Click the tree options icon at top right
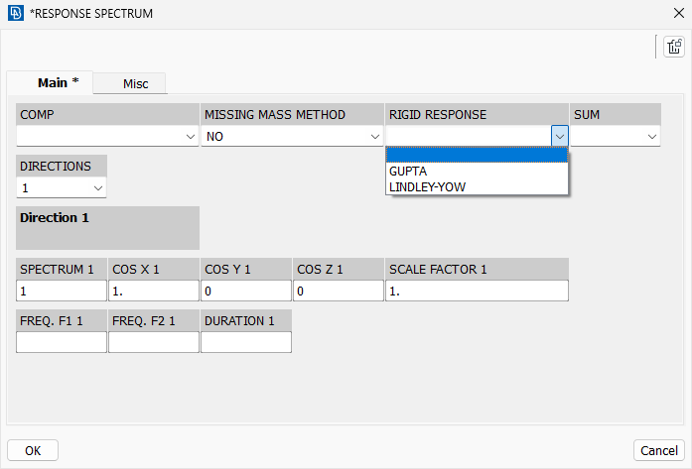 (x=673, y=47)
